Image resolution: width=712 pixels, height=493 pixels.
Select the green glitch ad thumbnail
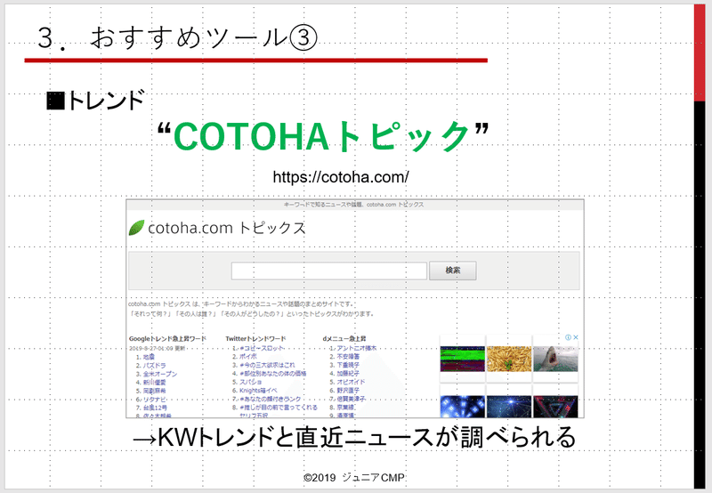(462, 359)
